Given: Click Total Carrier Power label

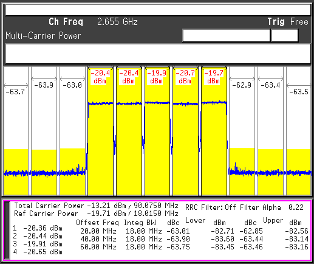Looking at the screenshot, I should pyautogui.click(x=49, y=206).
